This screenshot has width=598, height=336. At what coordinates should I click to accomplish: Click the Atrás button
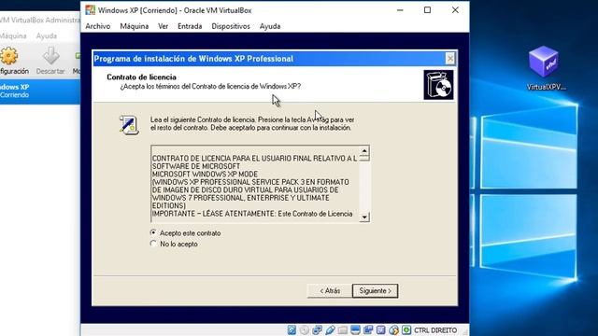[x=330, y=290]
